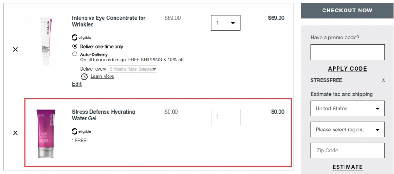Viewport: 394px width, 174px height.
Task: Focus the promo code input field
Action: 348,52
